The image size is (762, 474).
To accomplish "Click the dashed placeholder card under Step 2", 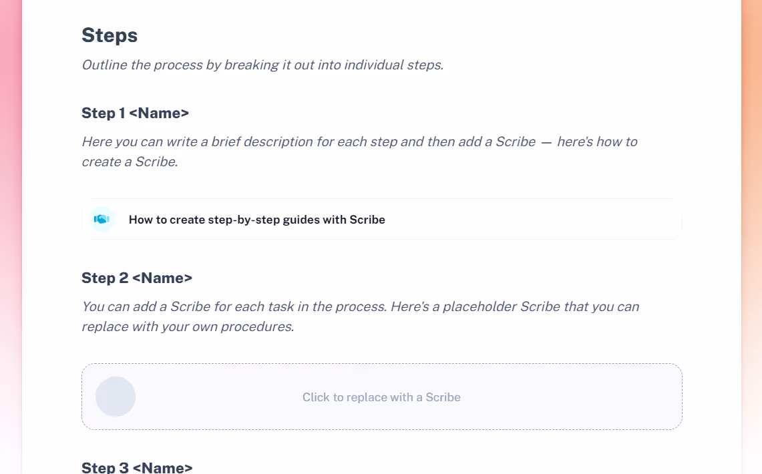I will point(381,397).
